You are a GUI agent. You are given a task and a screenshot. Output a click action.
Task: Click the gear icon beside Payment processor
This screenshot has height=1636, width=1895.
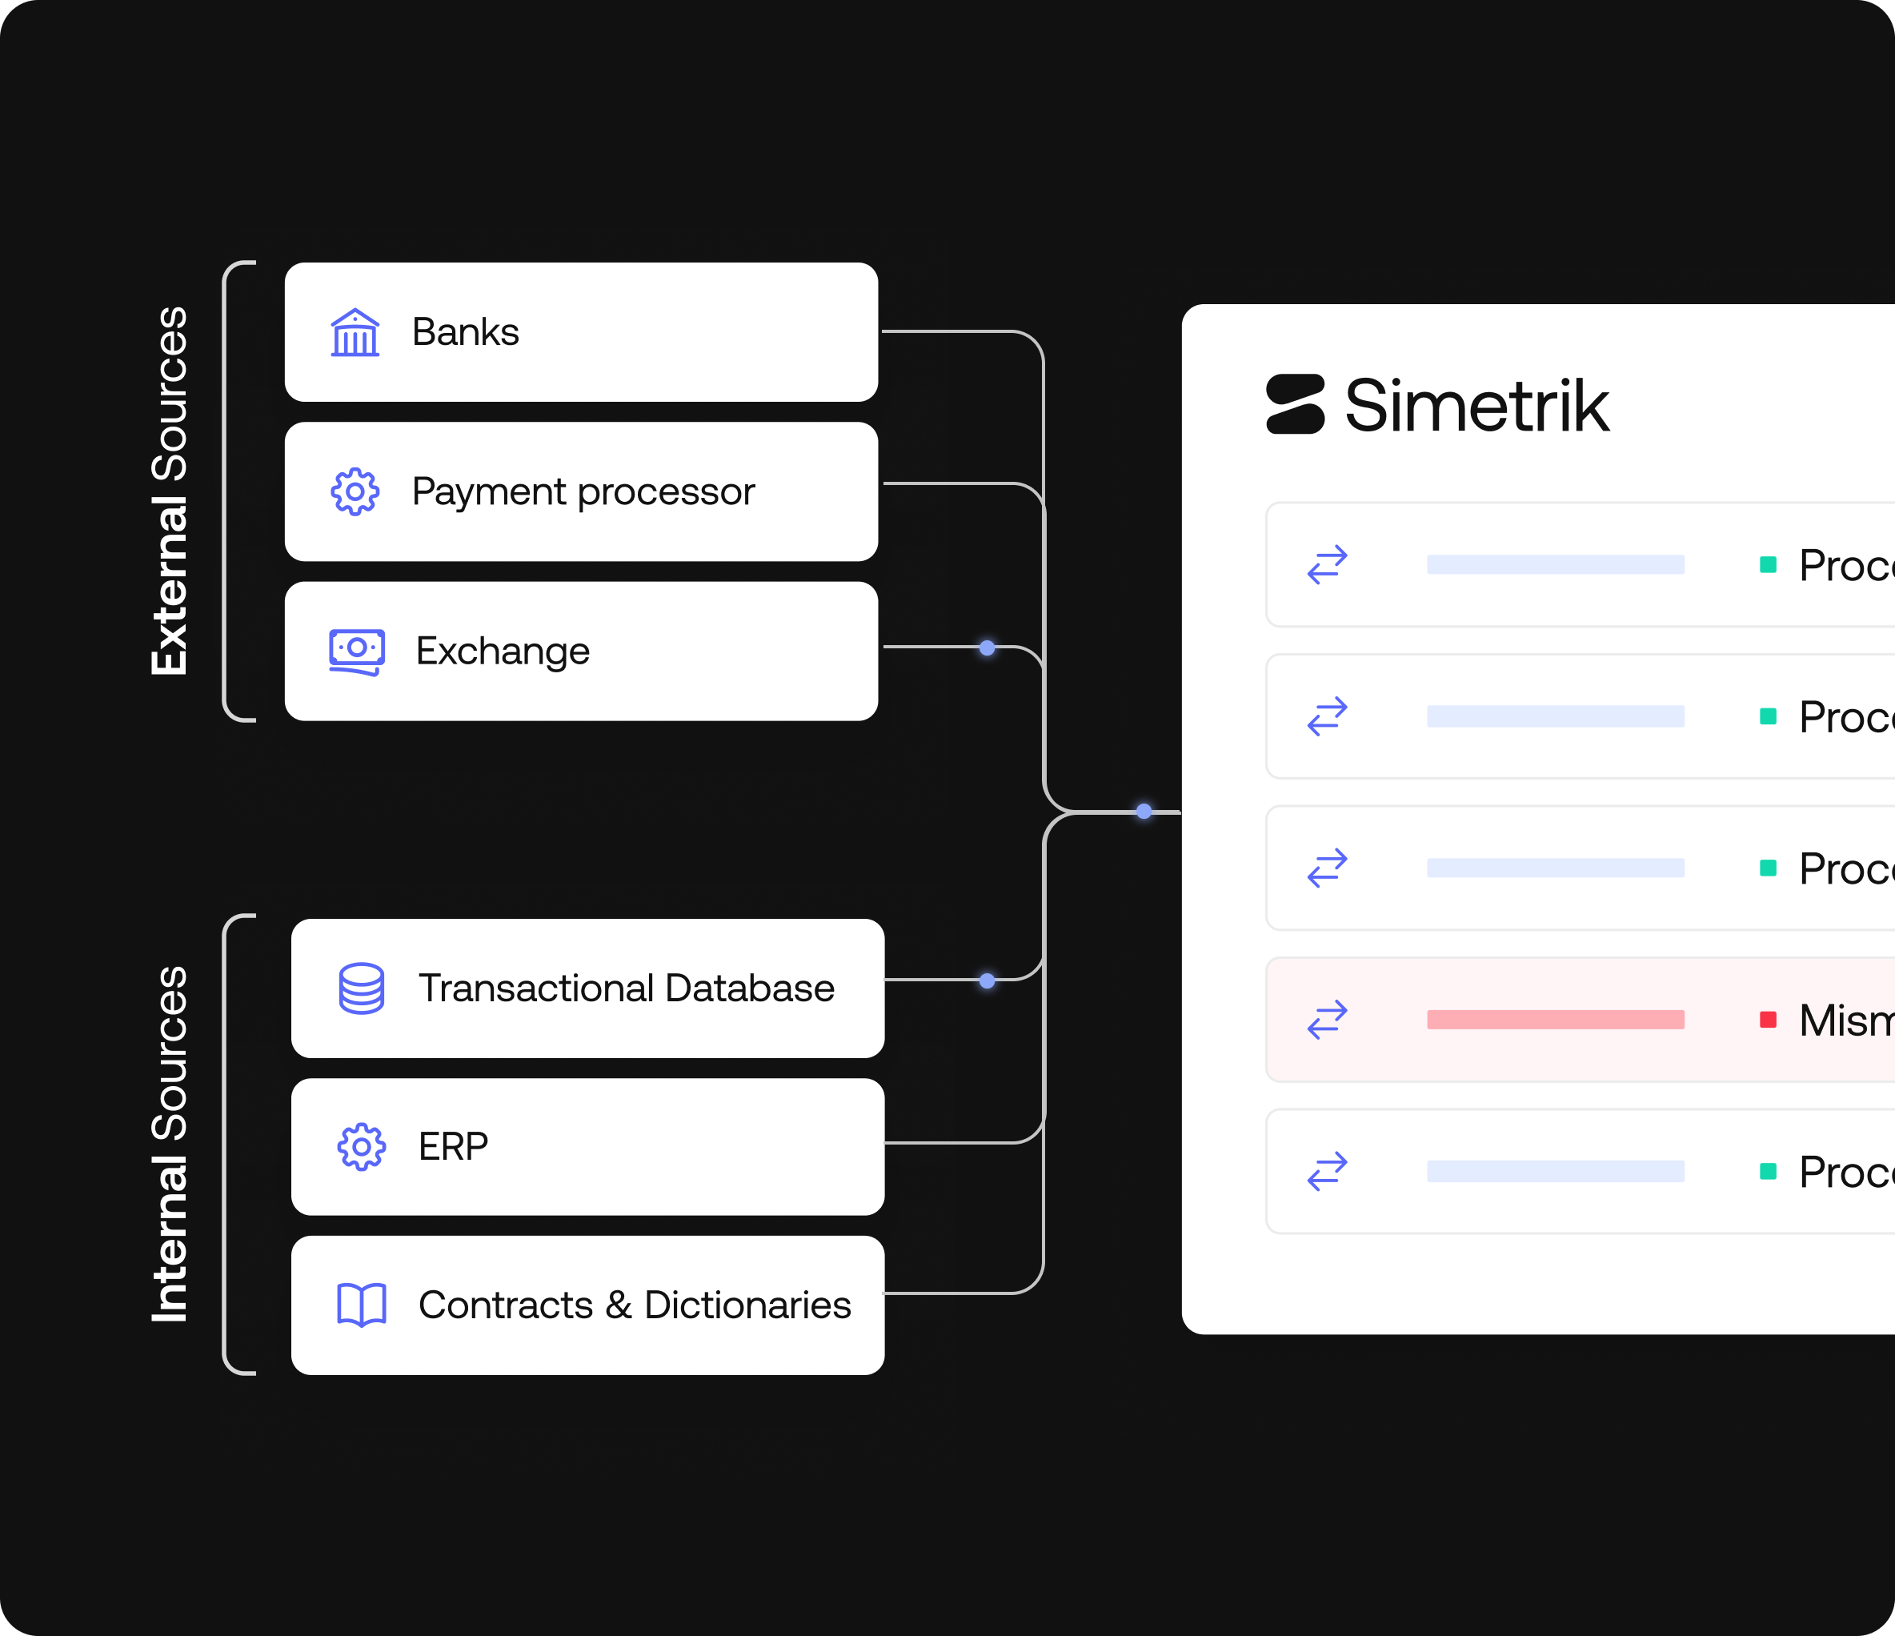tap(355, 492)
